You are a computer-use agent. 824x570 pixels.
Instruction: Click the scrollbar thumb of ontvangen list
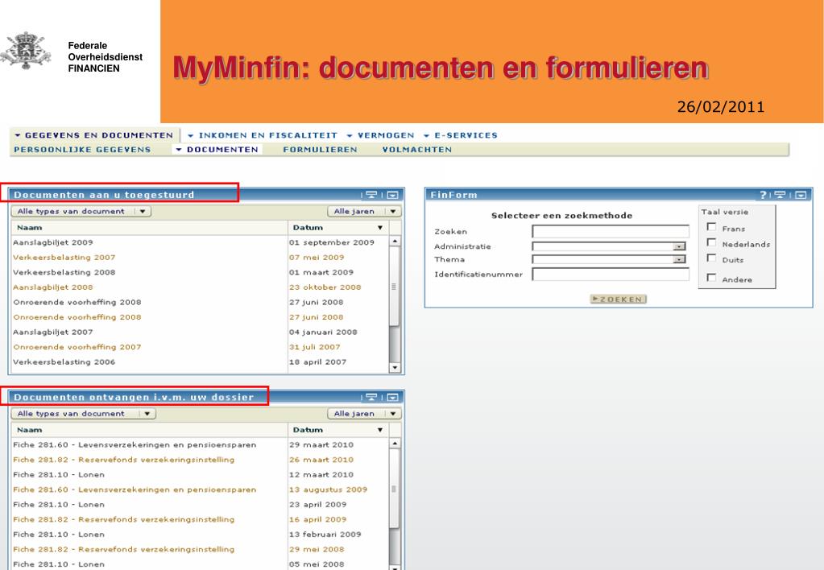click(x=395, y=489)
